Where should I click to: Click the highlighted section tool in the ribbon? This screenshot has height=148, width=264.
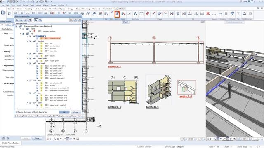[x=117, y=14]
